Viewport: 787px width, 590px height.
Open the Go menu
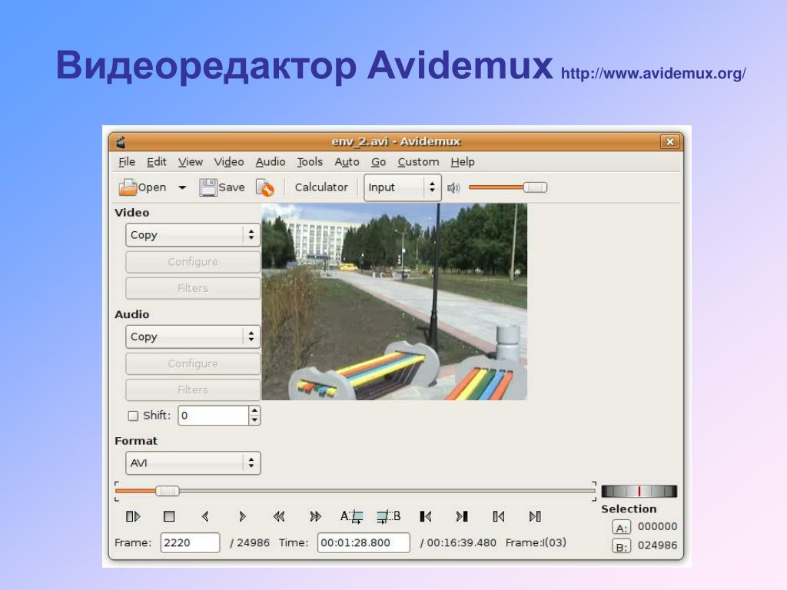(378, 162)
